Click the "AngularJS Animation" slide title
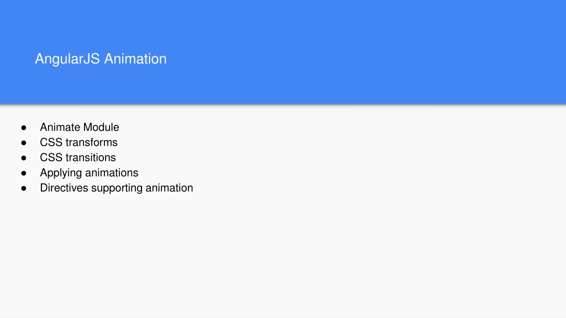Image resolution: width=566 pixels, height=318 pixels. click(101, 59)
